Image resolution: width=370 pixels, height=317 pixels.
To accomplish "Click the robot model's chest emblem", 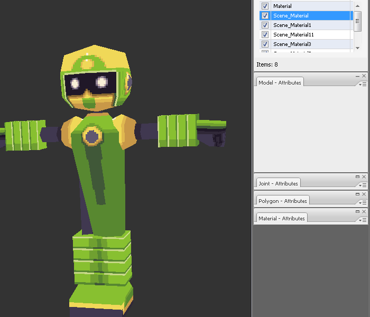I will click(x=92, y=136).
